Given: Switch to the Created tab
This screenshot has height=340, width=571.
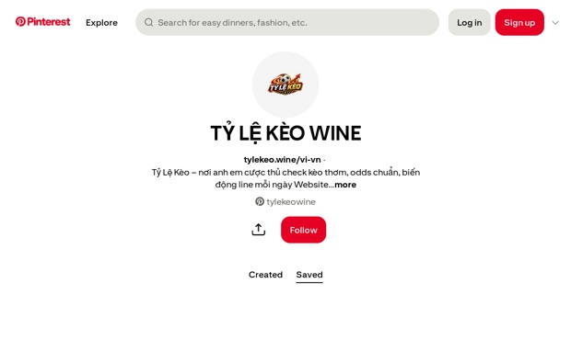Looking at the screenshot, I should click(265, 275).
